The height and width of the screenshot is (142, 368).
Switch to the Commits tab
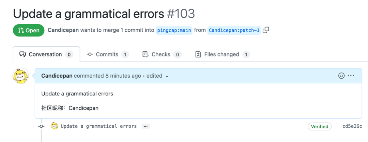(107, 54)
